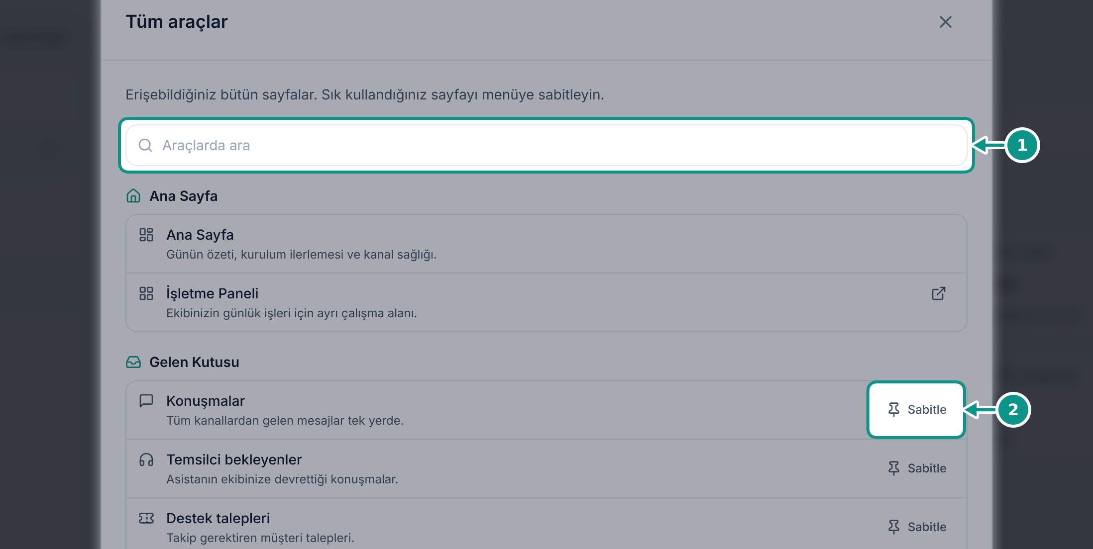Click the ticket icon for Destek talepleri
Viewport: 1093px width, 549px height.
click(x=146, y=518)
